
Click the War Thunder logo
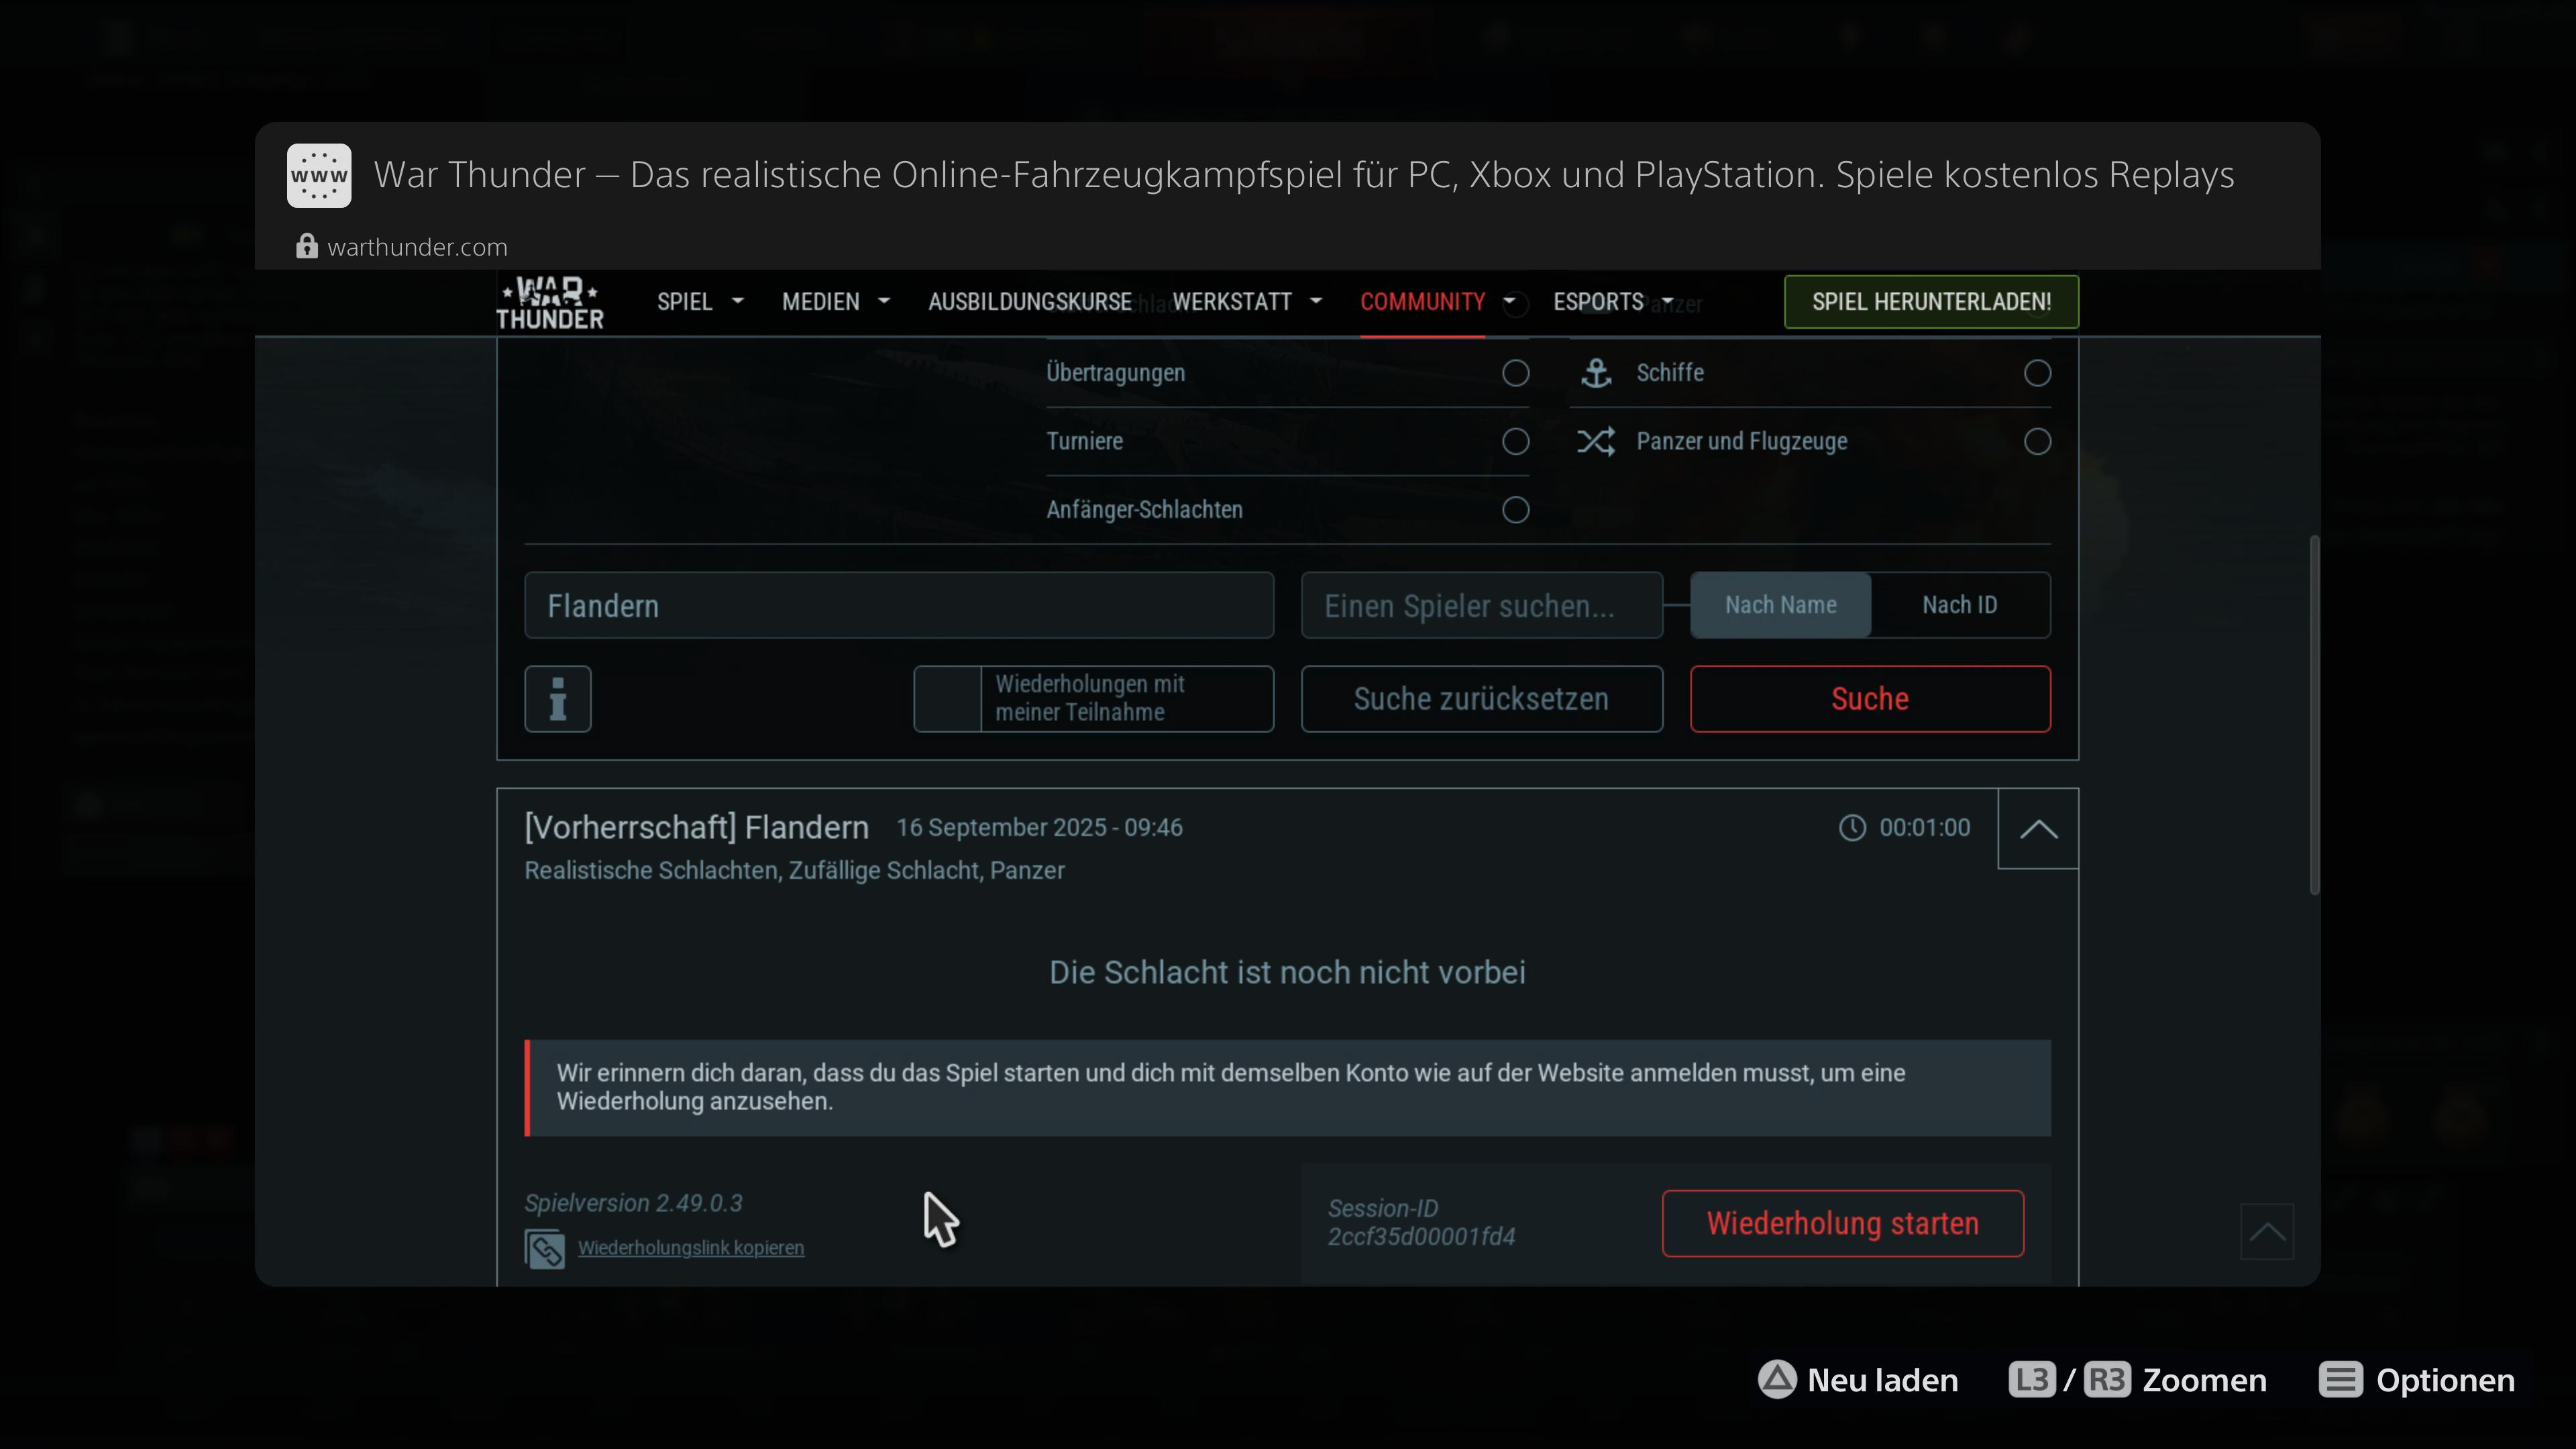pyautogui.click(x=549, y=303)
